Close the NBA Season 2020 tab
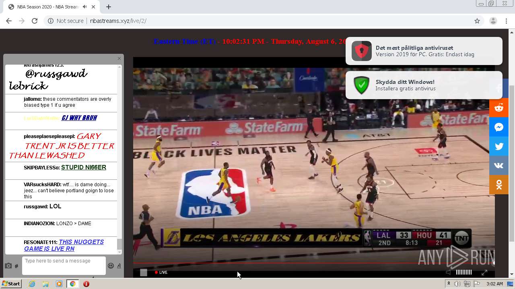The height and width of the screenshot is (289, 515). pos(94,7)
